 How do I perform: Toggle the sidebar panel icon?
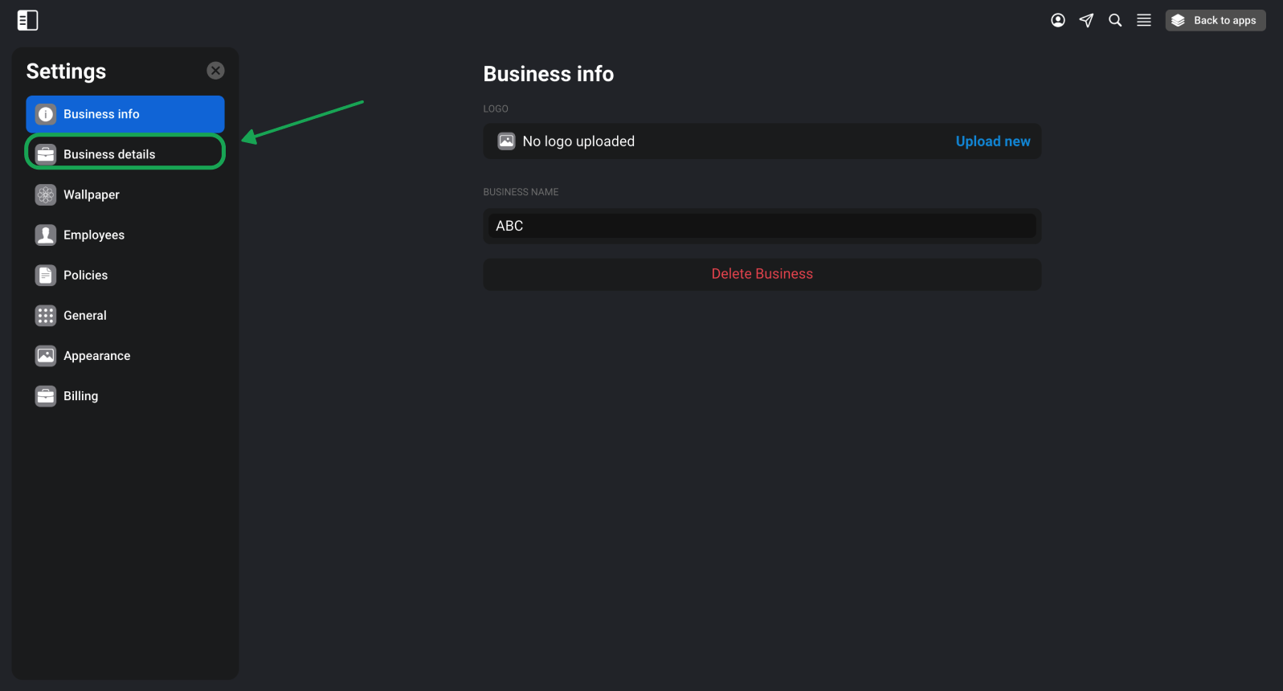(27, 20)
